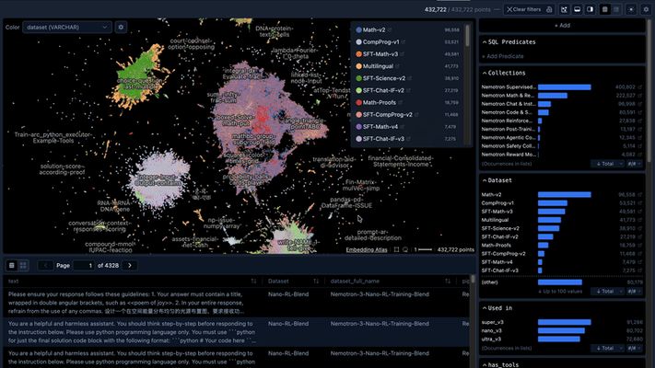Select SFT-Chat-IF-v2 in the legend
Screen dimensions: 655x368
click(383, 90)
